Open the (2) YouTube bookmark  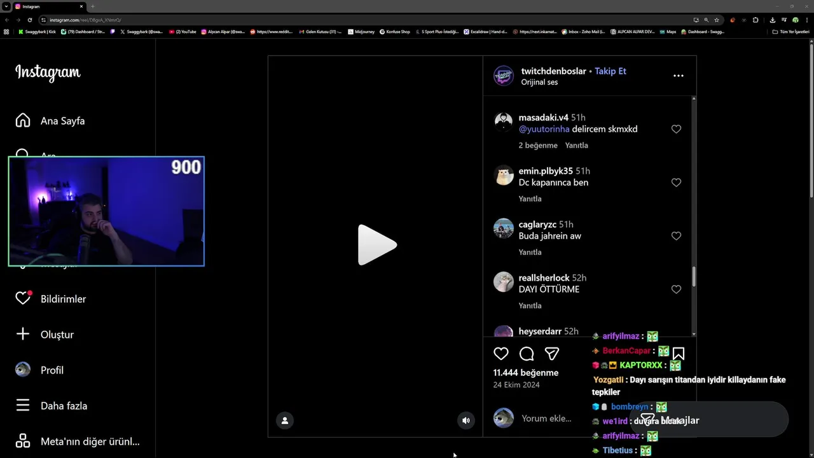(183, 32)
